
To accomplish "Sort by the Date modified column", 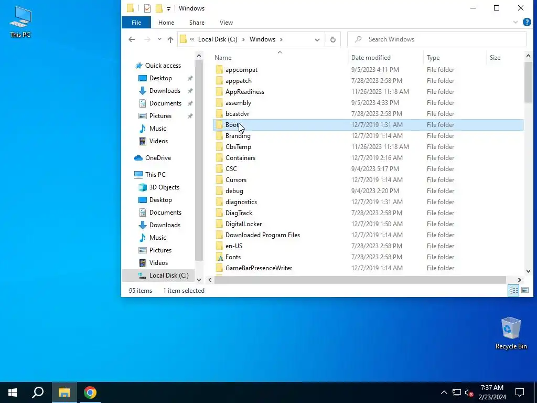I will [385, 58].
